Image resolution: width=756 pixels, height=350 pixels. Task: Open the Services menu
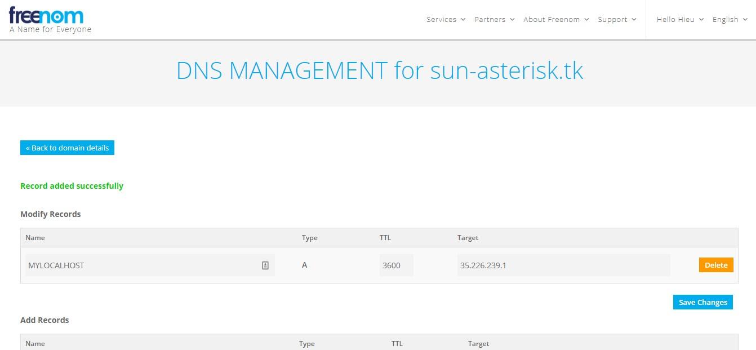446,19
